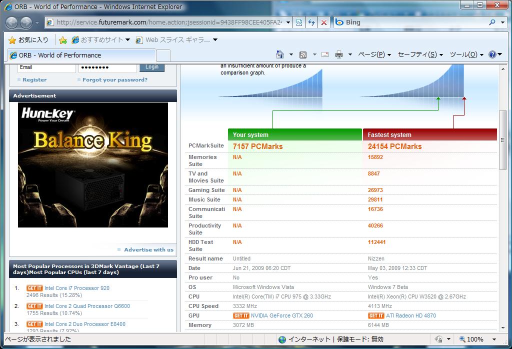Click the page vertical scrollbar thumb

(502, 139)
